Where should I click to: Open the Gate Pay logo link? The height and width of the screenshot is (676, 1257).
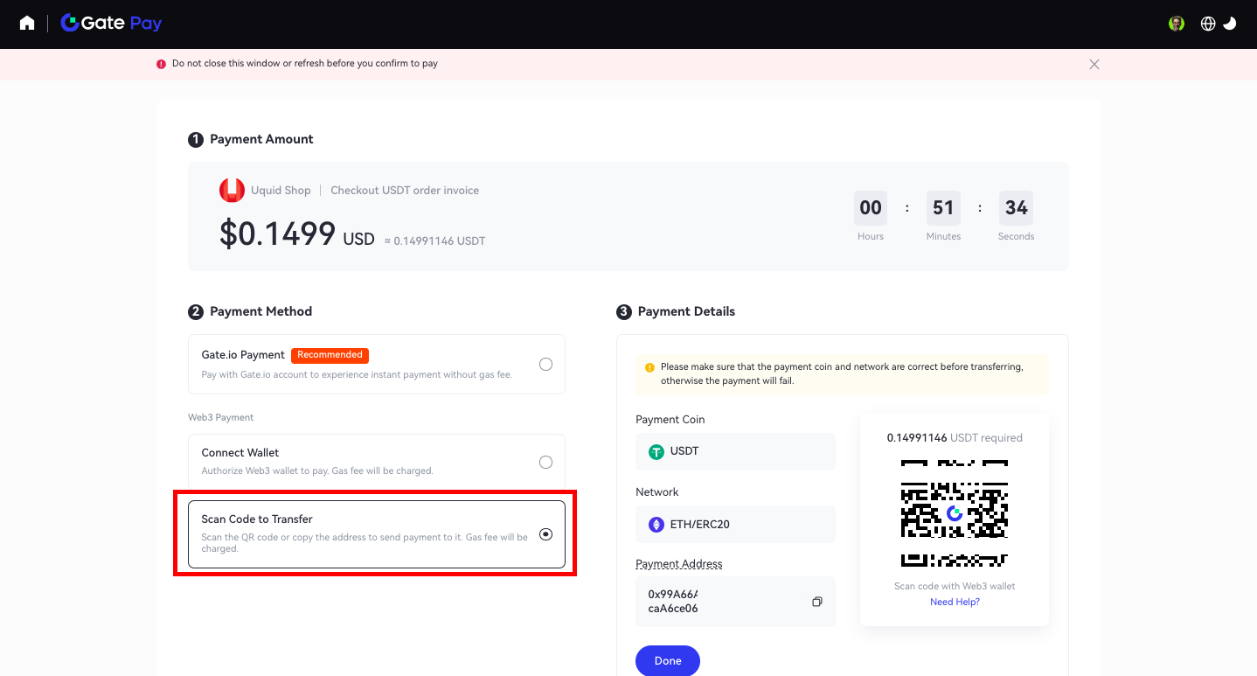pyautogui.click(x=111, y=24)
